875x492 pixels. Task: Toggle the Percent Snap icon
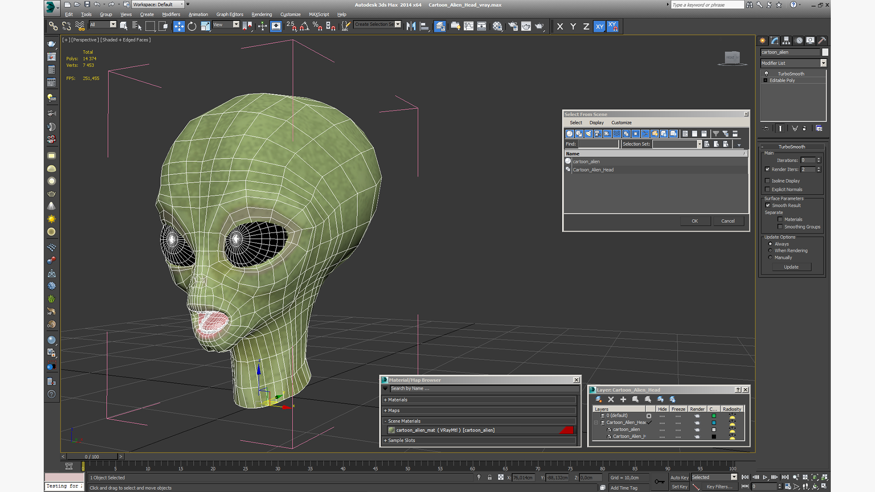(x=317, y=26)
